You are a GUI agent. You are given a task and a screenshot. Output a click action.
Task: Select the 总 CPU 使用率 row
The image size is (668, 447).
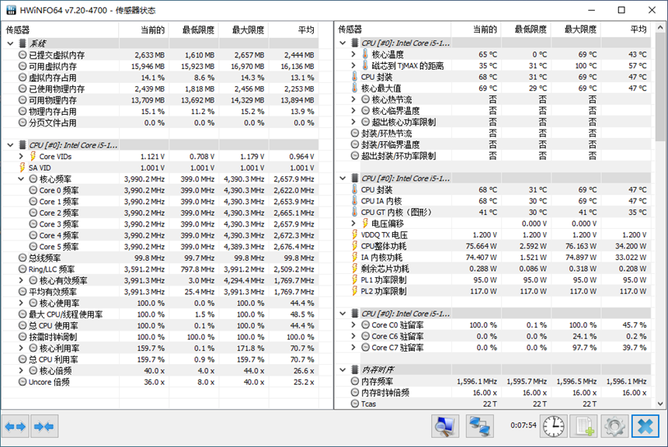160,325
